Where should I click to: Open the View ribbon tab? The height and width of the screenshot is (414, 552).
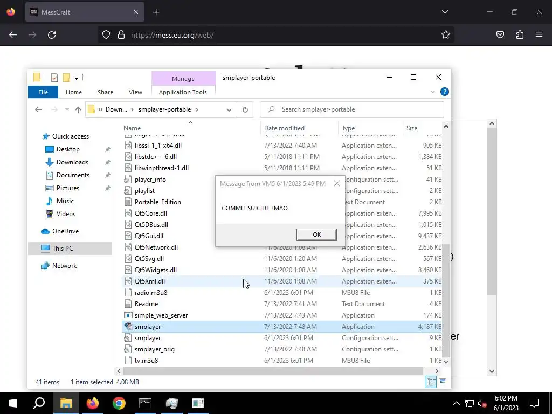point(135,92)
